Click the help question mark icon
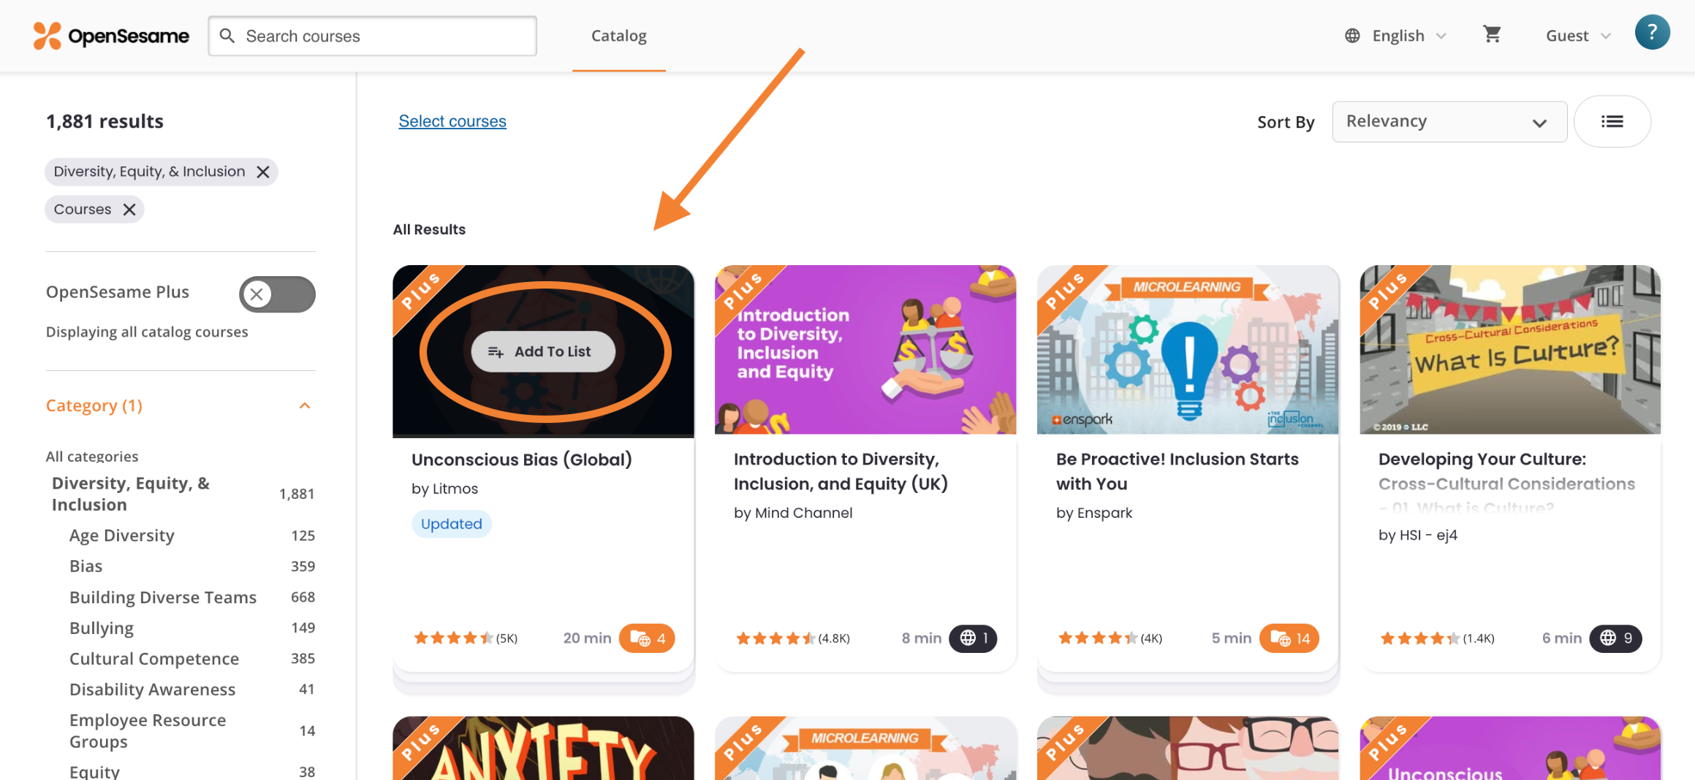Viewport: 1695px width, 780px height. [x=1653, y=32]
